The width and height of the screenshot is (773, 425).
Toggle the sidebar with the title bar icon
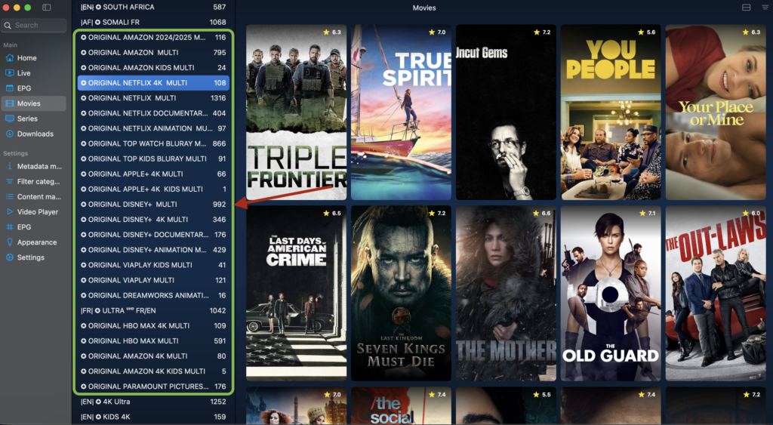coord(46,8)
